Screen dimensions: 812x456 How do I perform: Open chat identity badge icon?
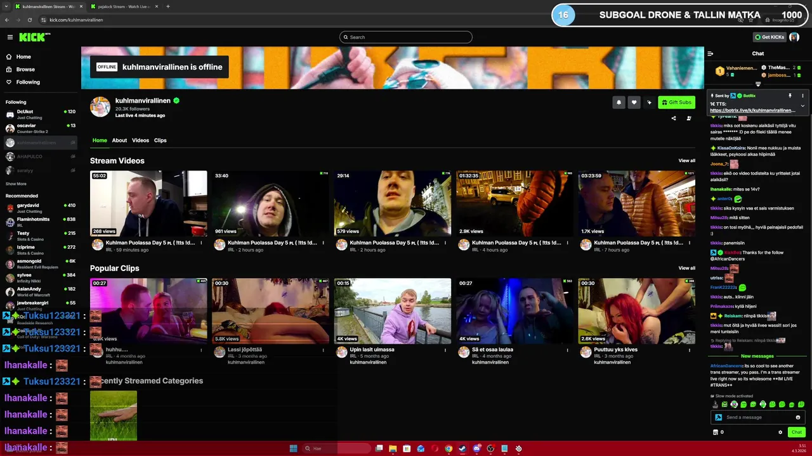718,417
